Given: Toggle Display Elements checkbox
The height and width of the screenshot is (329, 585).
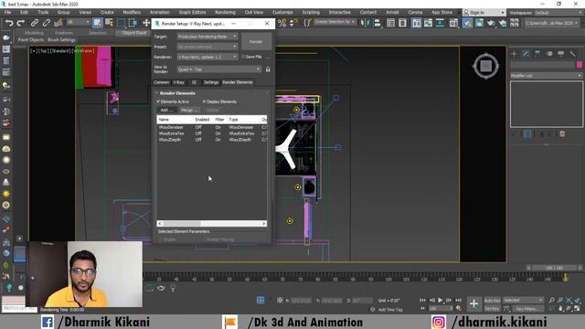Looking at the screenshot, I should pyautogui.click(x=204, y=101).
